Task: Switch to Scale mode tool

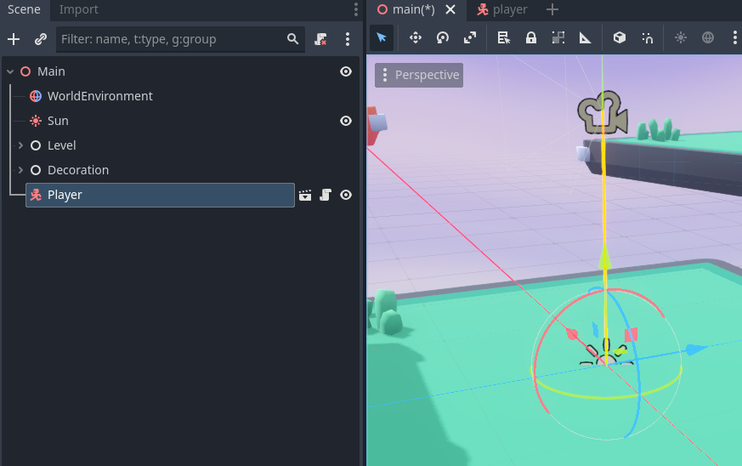Action: [x=470, y=37]
